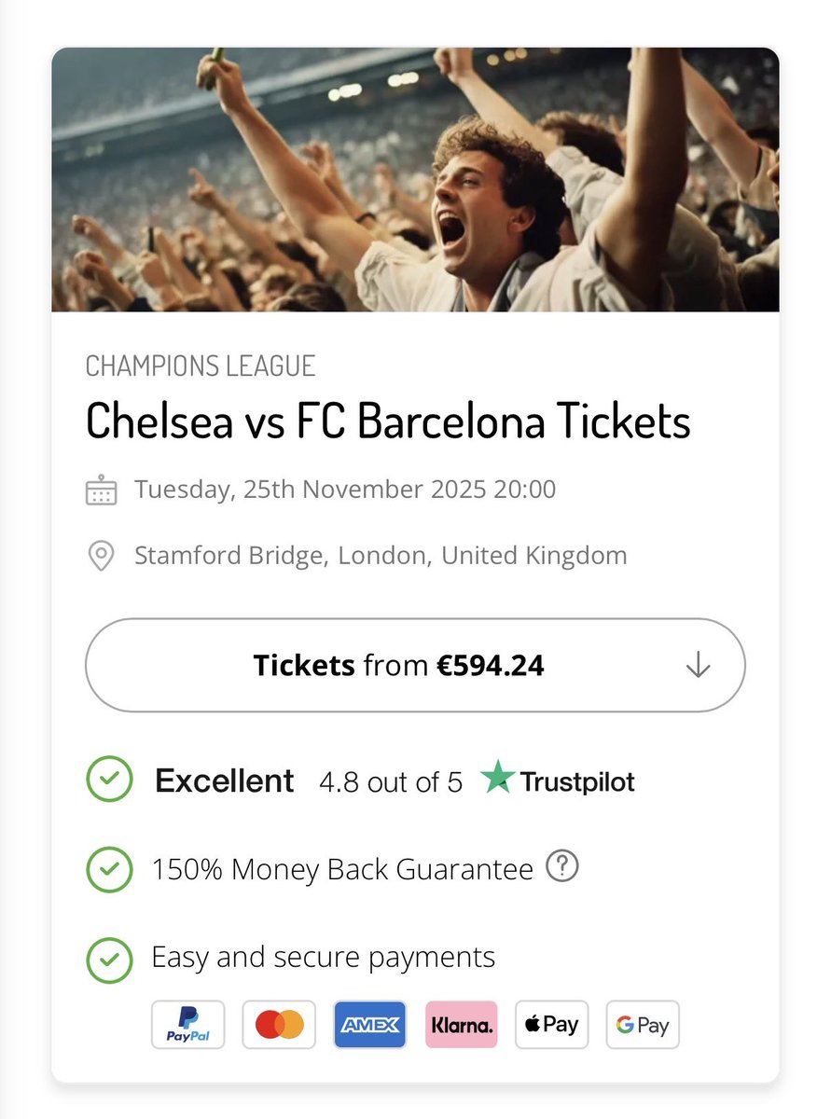Choose the AMEX payment icon
This screenshot has height=1119, width=831.
coord(369,1025)
